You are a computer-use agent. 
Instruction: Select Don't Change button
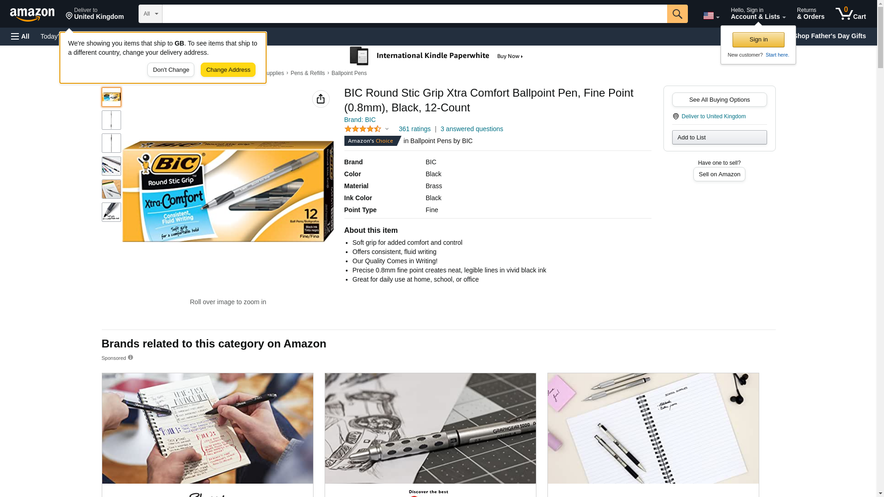171,70
